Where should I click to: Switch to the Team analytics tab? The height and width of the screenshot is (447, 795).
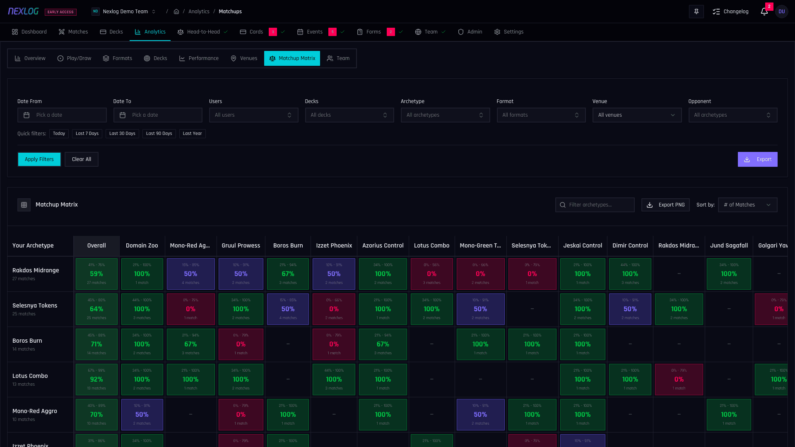338,58
